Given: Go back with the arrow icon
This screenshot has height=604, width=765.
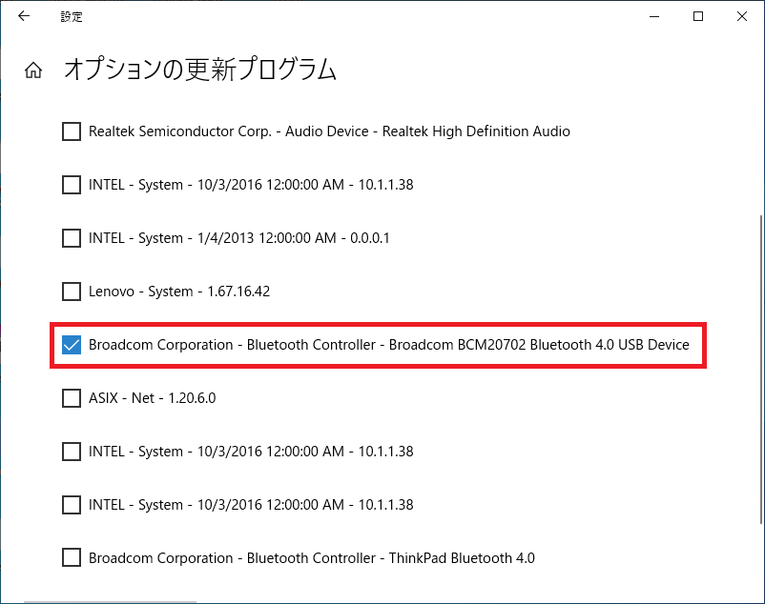Looking at the screenshot, I should [24, 16].
